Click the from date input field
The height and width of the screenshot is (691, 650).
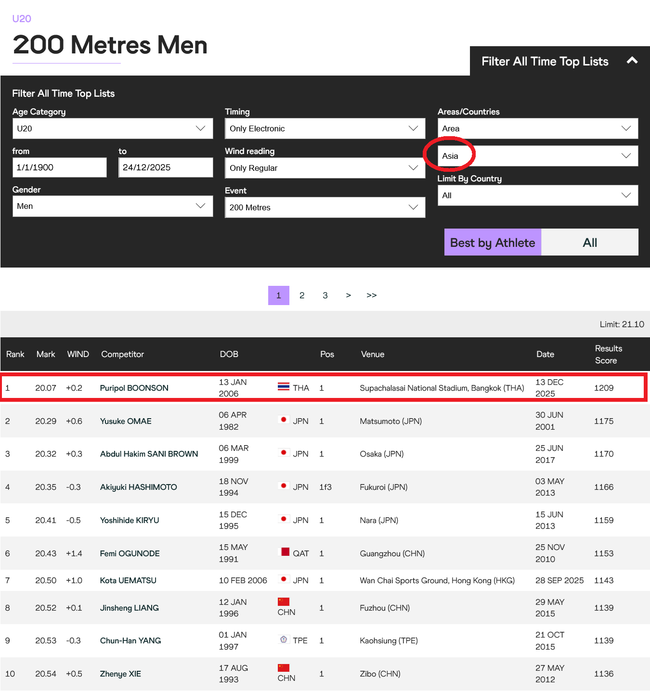tap(60, 167)
